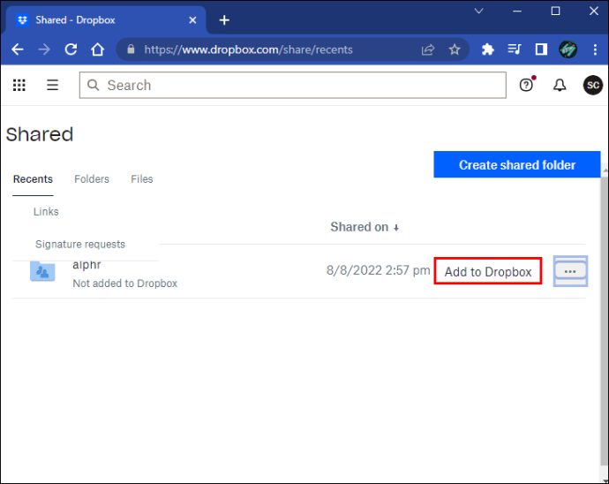Click the browser forward arrow
This screenshot has height=484, width=609.
[44, 49]
